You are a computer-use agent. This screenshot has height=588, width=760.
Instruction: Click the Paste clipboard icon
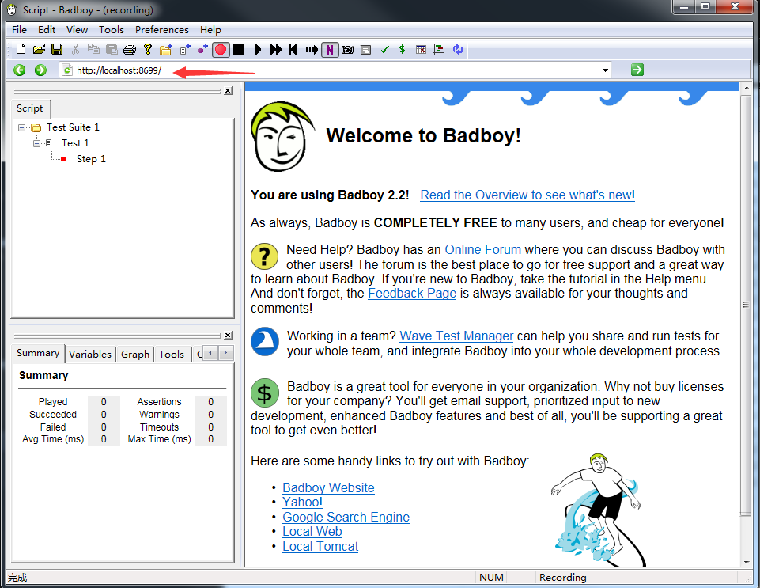[x=112, y=49]
